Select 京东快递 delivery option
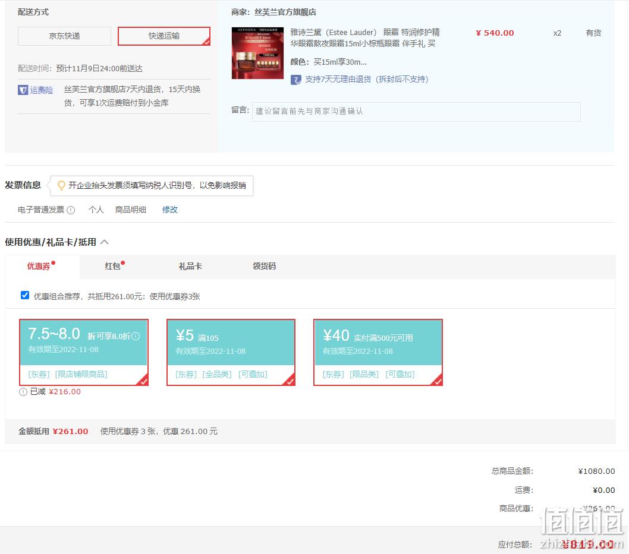This screenshot has height=554, width=629. pyautogui.click(x=64, y=36)
